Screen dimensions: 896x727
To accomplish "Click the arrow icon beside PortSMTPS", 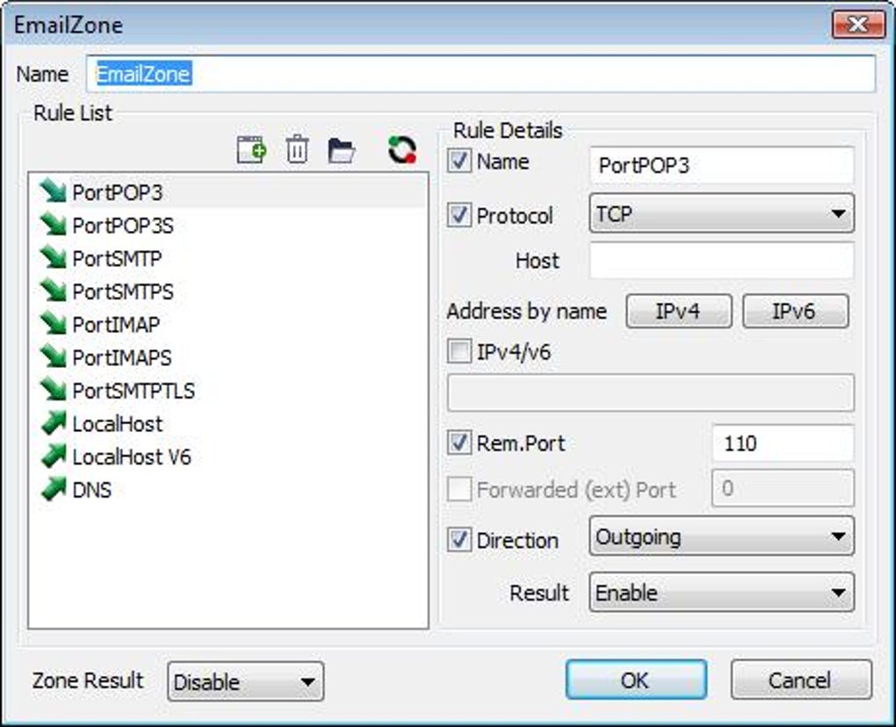I will tap(54, 291).
